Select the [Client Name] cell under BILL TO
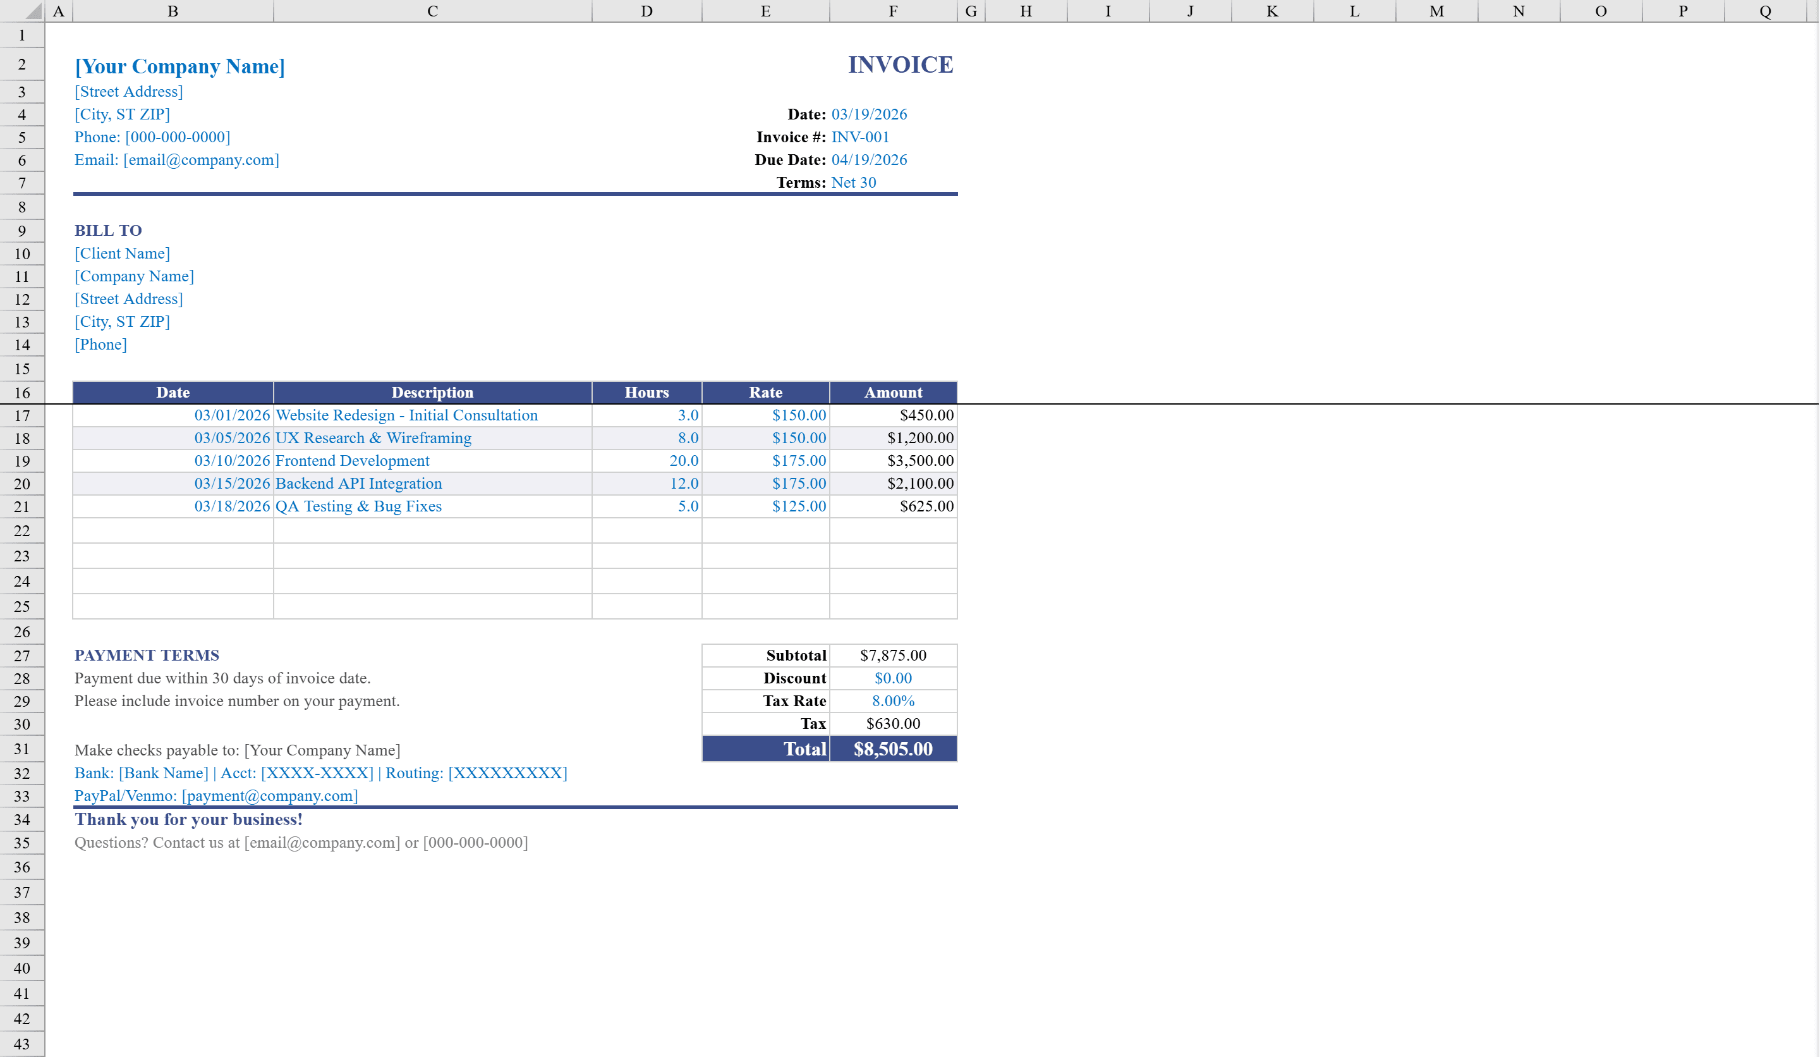Image resolution: width=1820 pixels, height=1057 pixels. click(123, 253)
